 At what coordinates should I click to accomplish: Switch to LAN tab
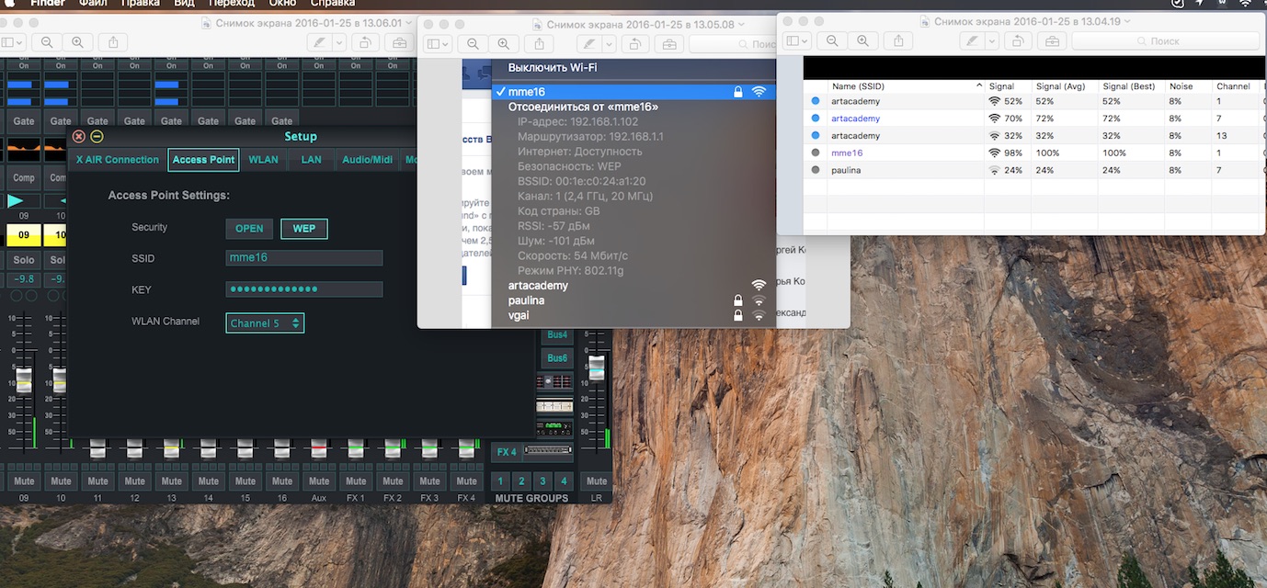(x=311, y=160)
